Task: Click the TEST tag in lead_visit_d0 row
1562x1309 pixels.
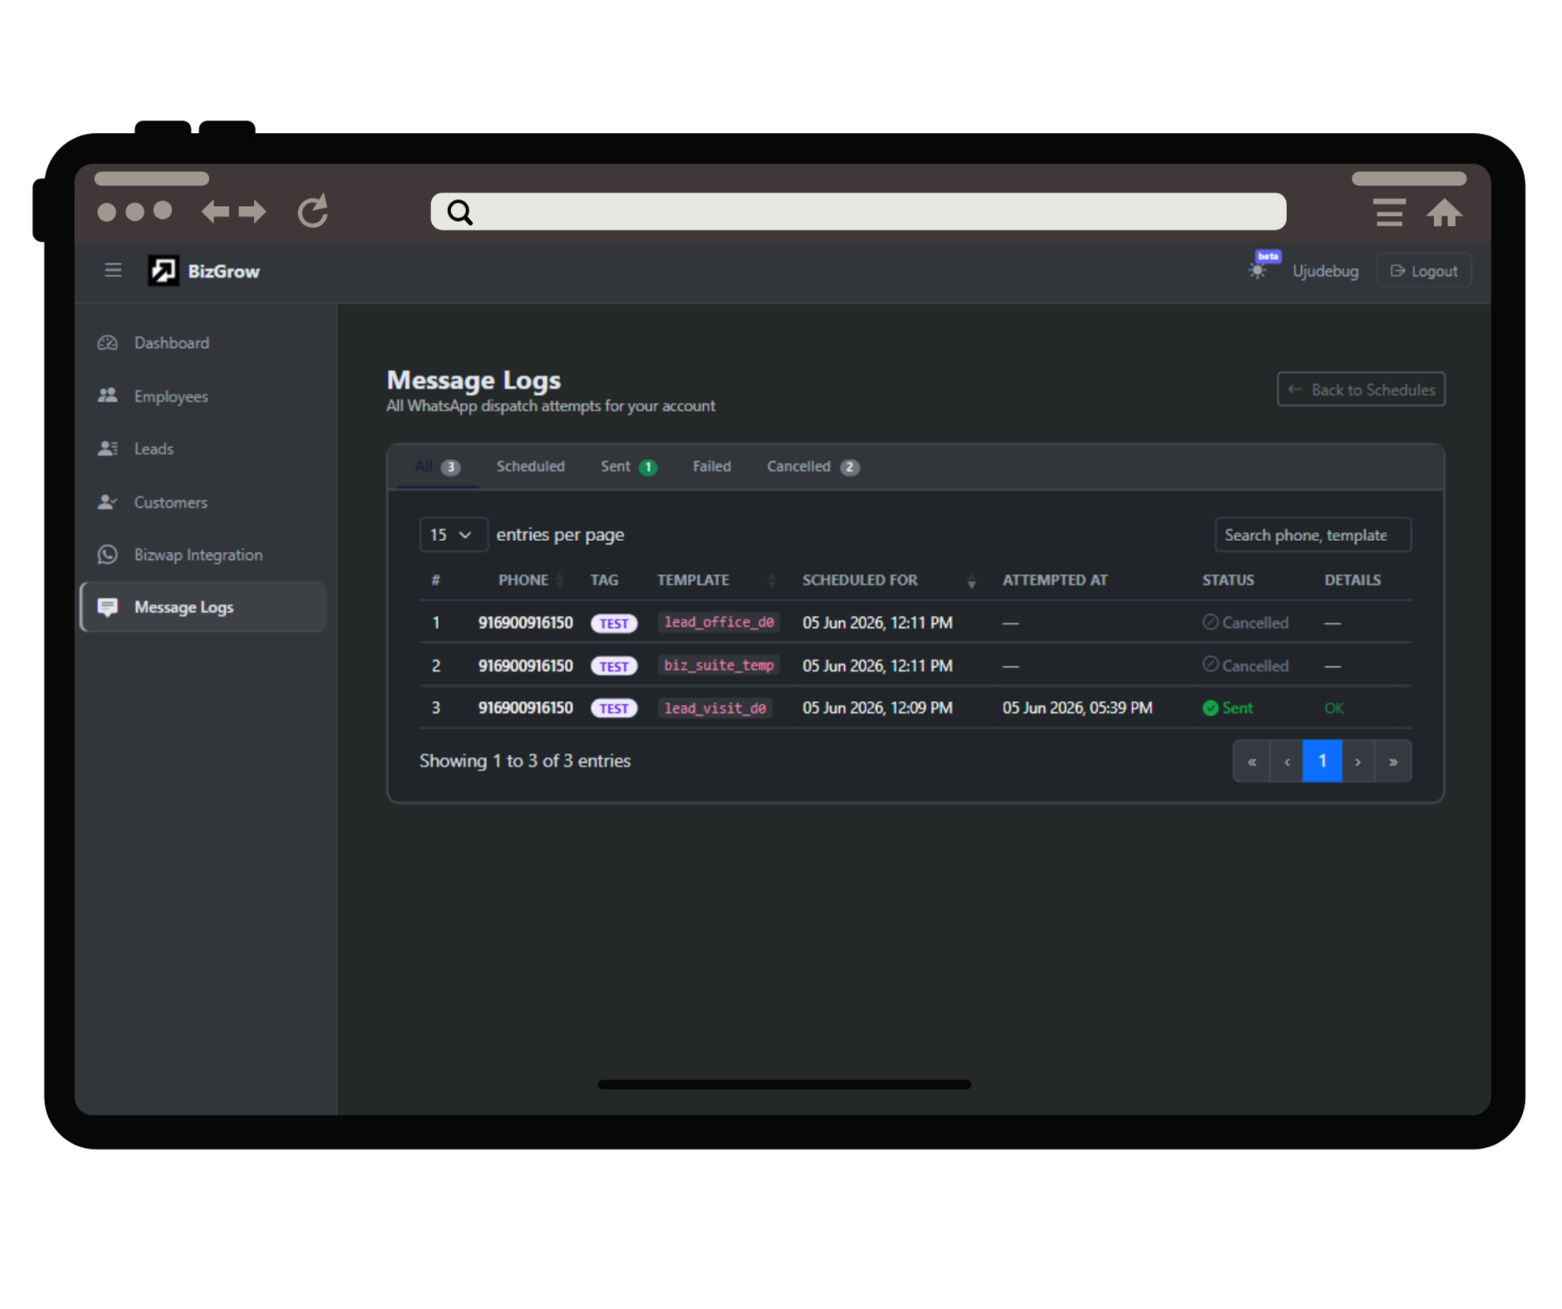Action: 614,708
